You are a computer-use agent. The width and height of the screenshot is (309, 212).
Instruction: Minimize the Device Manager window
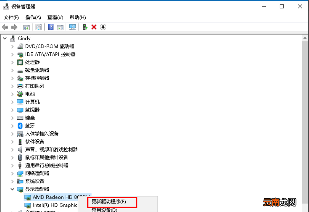point(264,7)
